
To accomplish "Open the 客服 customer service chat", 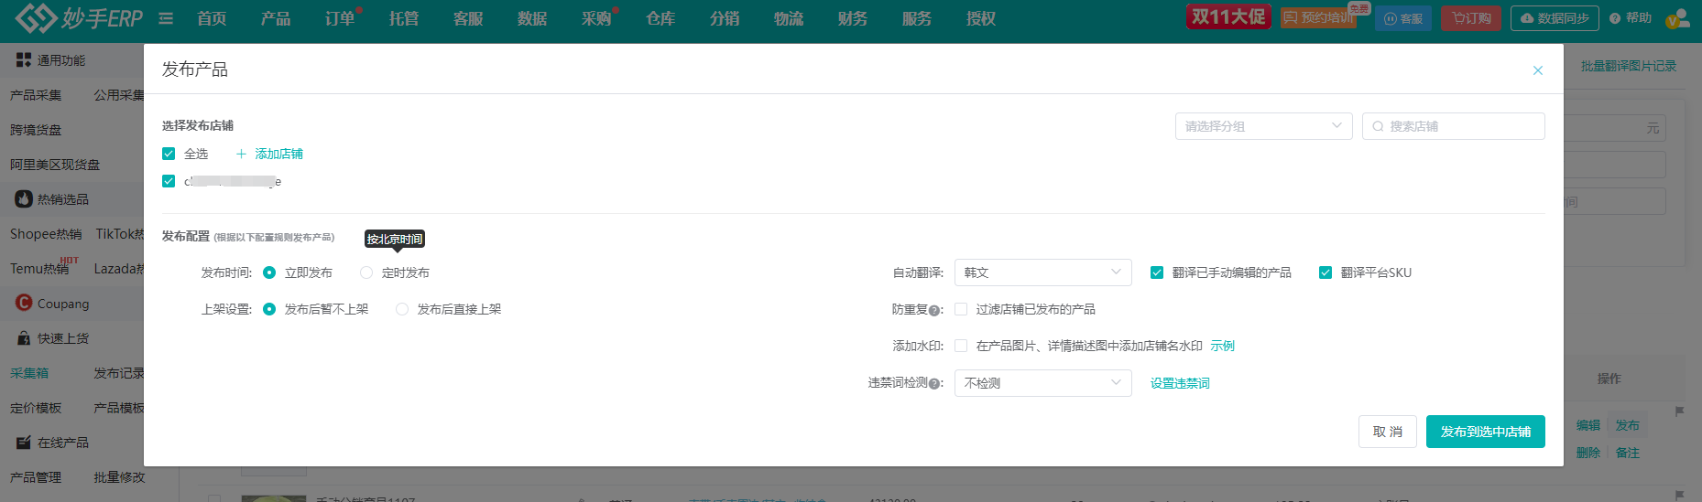I will point(1402,18).
